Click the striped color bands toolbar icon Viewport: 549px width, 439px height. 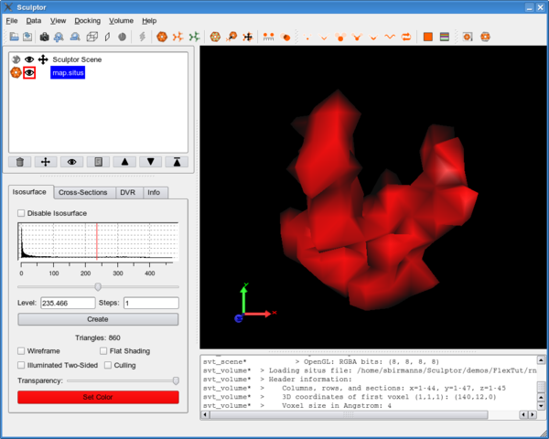pos(445,37)
